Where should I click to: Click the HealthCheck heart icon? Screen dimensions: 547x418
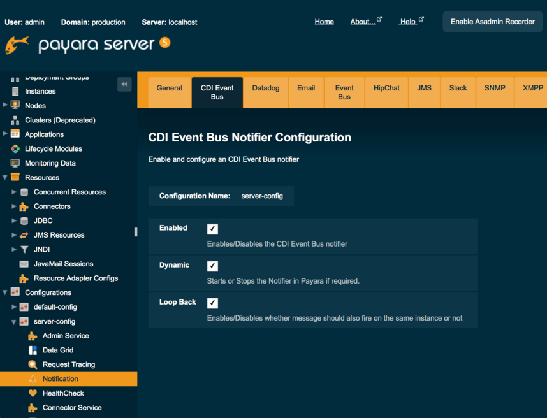click(33, 393)
